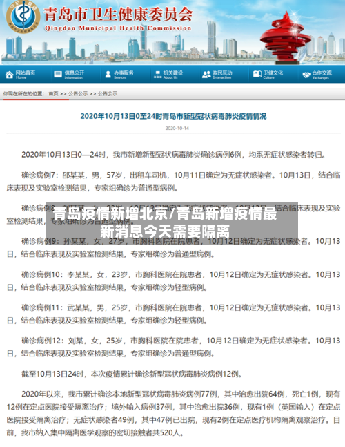Image resolution: width=345 pixels, height=447 pixels.
Task: Click the 政民互动 Interaction people icon
Action: [206, 75]
